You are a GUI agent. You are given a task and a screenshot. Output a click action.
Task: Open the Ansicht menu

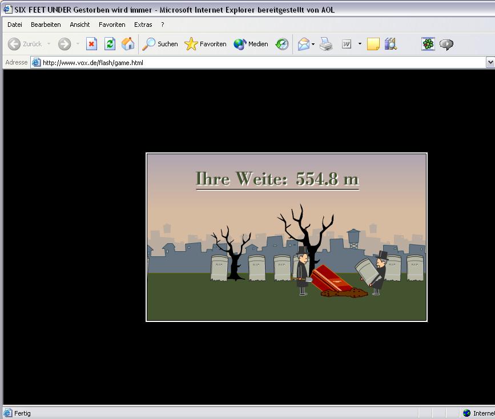tap(80, 25)
